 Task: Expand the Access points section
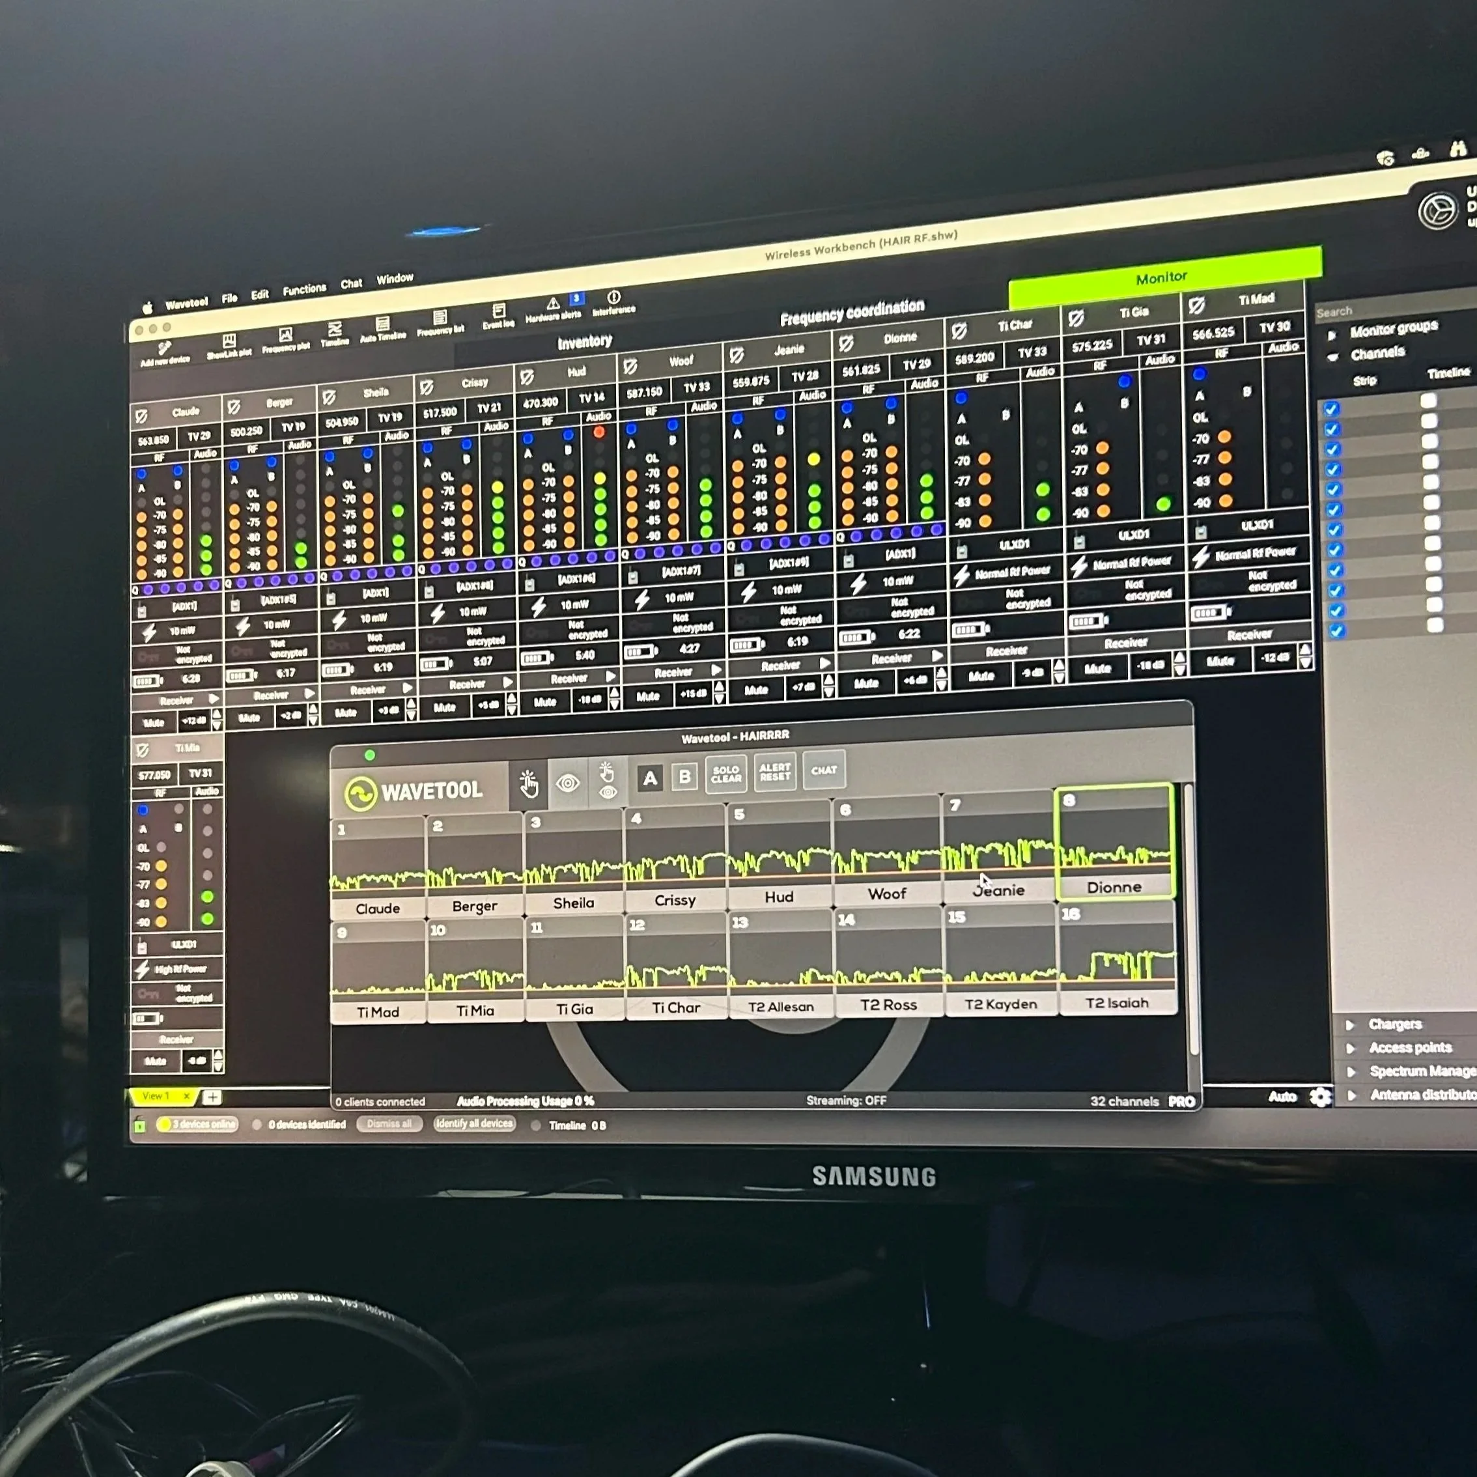click(x=1351, y=1048)
